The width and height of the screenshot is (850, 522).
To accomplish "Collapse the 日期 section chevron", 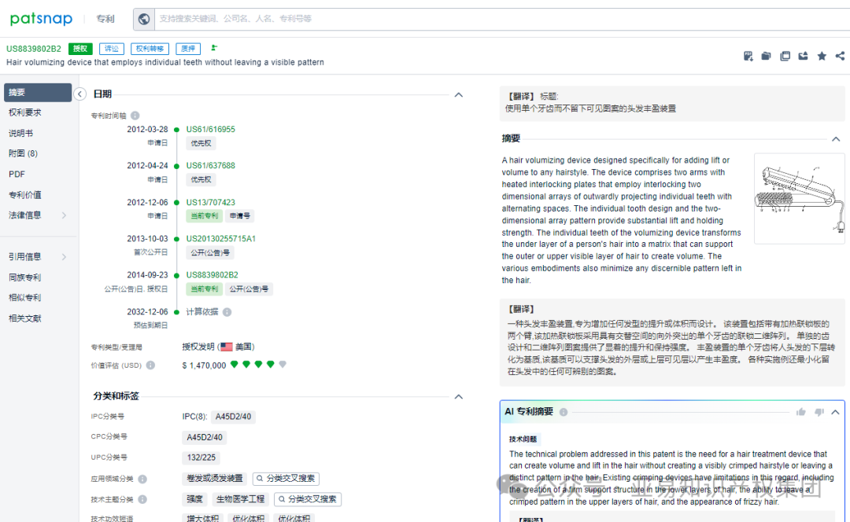I will pos(458,94).
